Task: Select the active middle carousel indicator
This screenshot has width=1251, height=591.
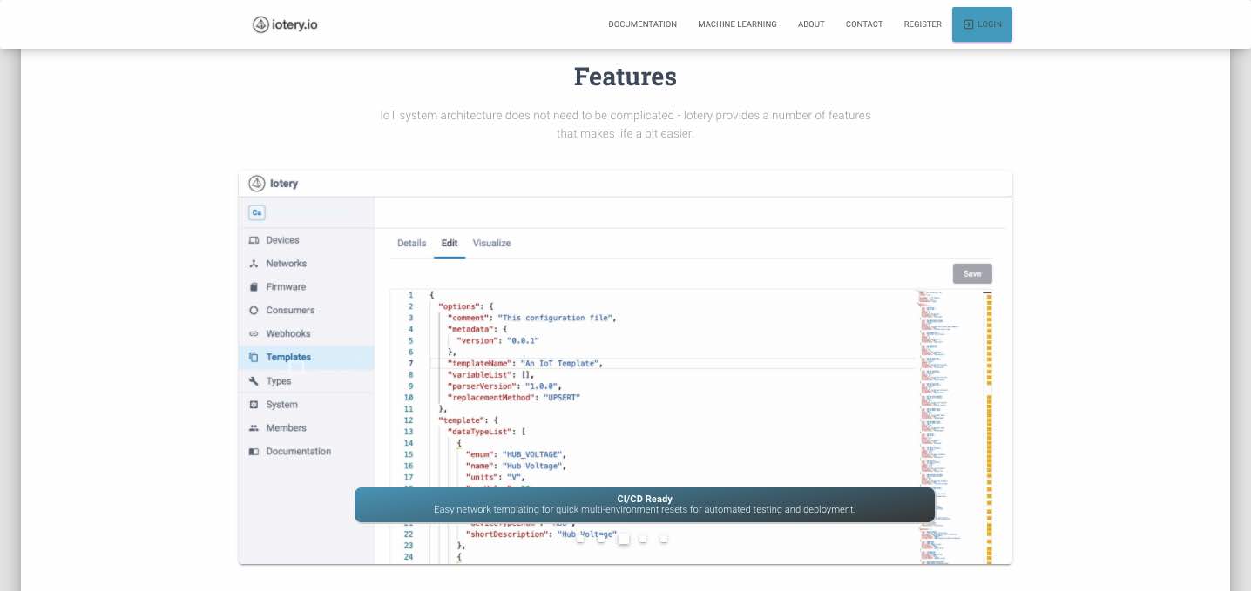Action: [623, 540]
